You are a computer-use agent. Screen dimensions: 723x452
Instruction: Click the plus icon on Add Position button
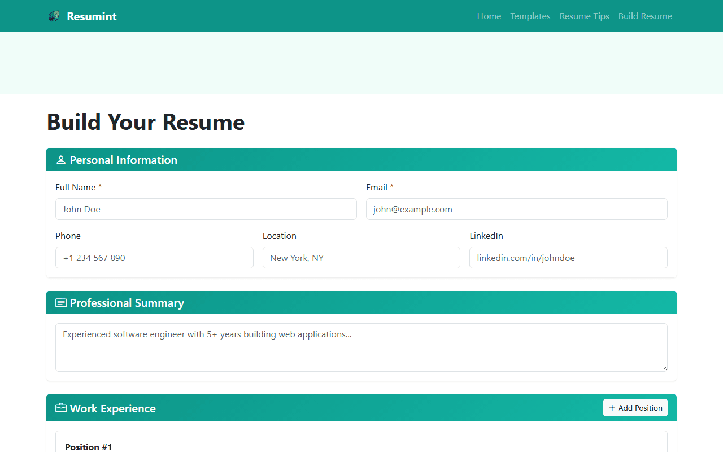612,407
